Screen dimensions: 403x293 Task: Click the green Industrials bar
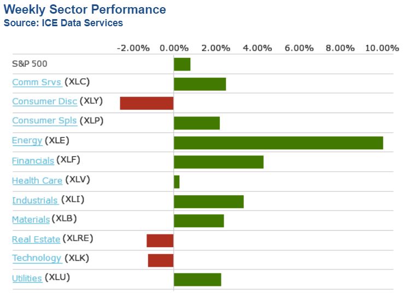208,202
